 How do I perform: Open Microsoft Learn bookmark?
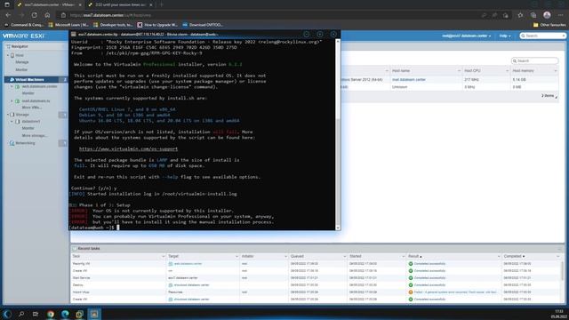pos(68,25)
